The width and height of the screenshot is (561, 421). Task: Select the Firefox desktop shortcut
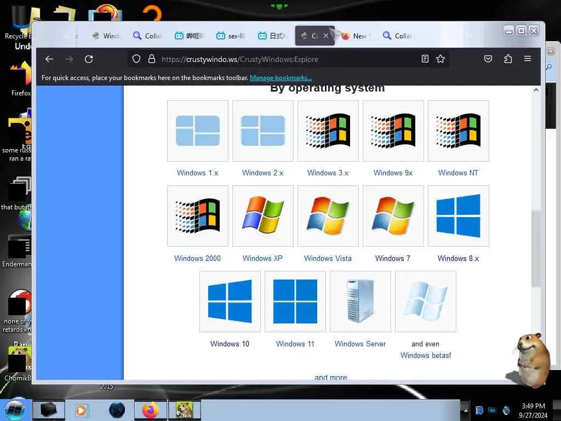pyautogui.click(x=21, y=79)
